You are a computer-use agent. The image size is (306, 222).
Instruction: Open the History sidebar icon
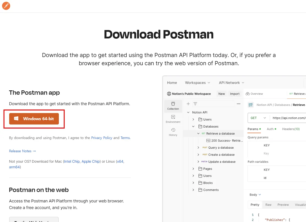(x=173, y=132)
